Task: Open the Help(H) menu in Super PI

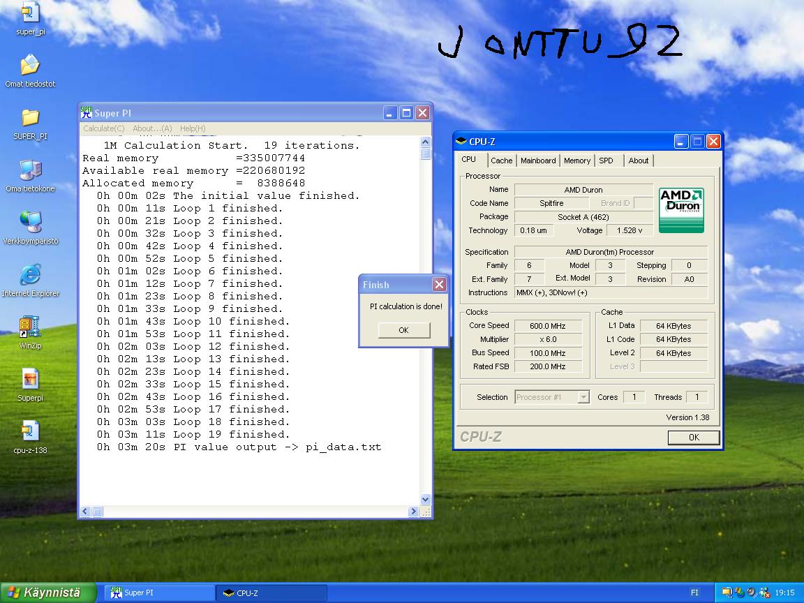Action: (x=193, y=128)
